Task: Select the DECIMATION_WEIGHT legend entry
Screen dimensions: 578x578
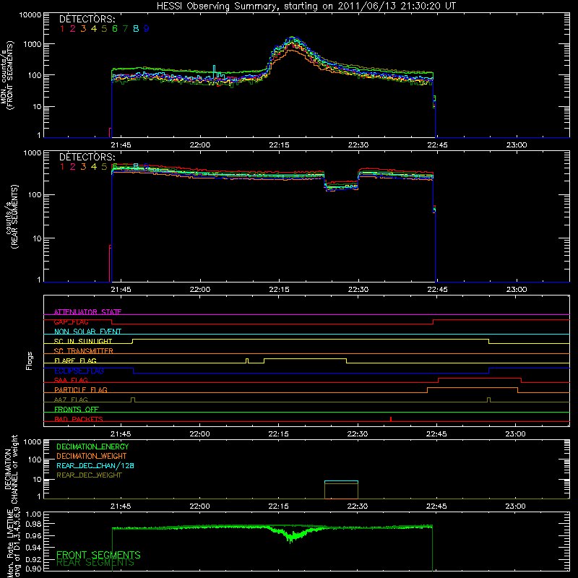Action: coord(92,456)
